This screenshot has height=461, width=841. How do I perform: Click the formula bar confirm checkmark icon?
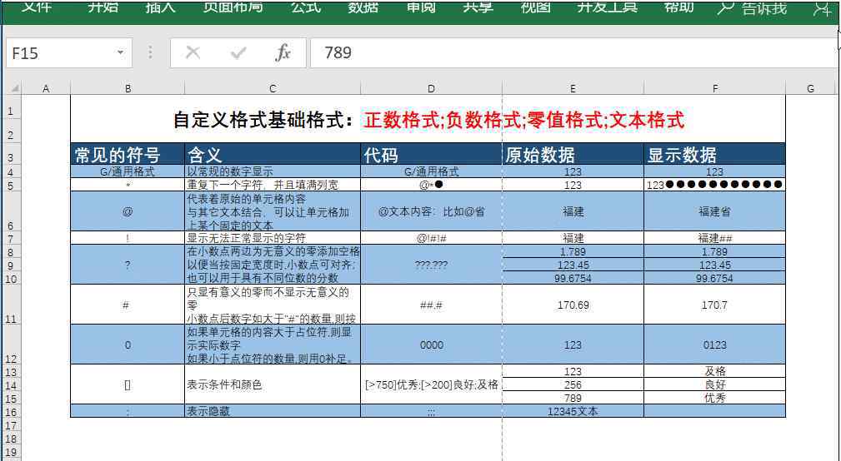point(238,52)
